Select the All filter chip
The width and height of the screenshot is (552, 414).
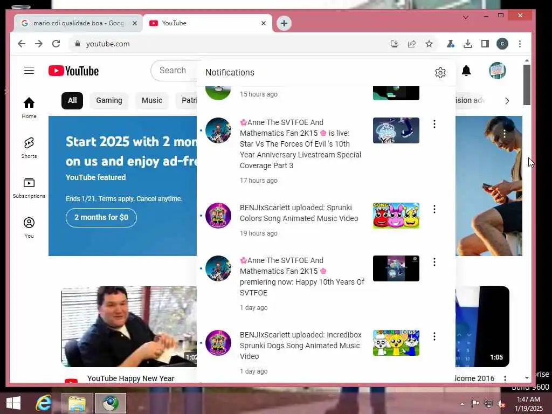[72, 101]
